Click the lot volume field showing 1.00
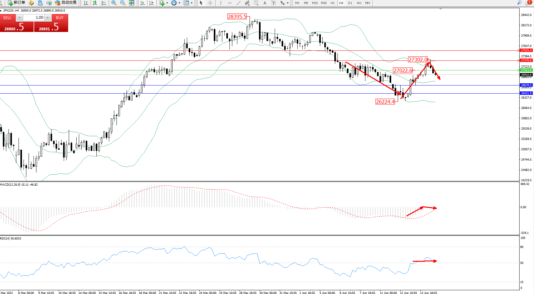Image resolution: width=534 pixels, height=294 pixels. pyautogui.click(x=34, y=18)
